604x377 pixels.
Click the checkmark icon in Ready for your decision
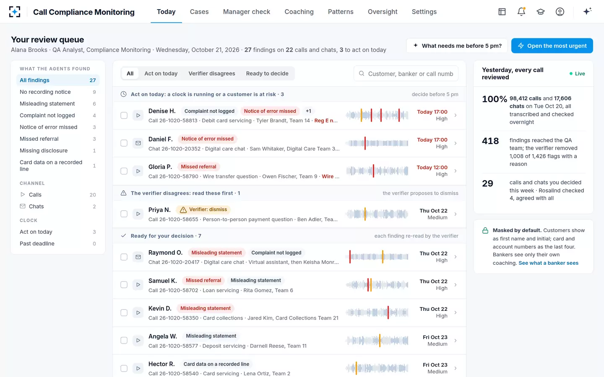(123, 236)
